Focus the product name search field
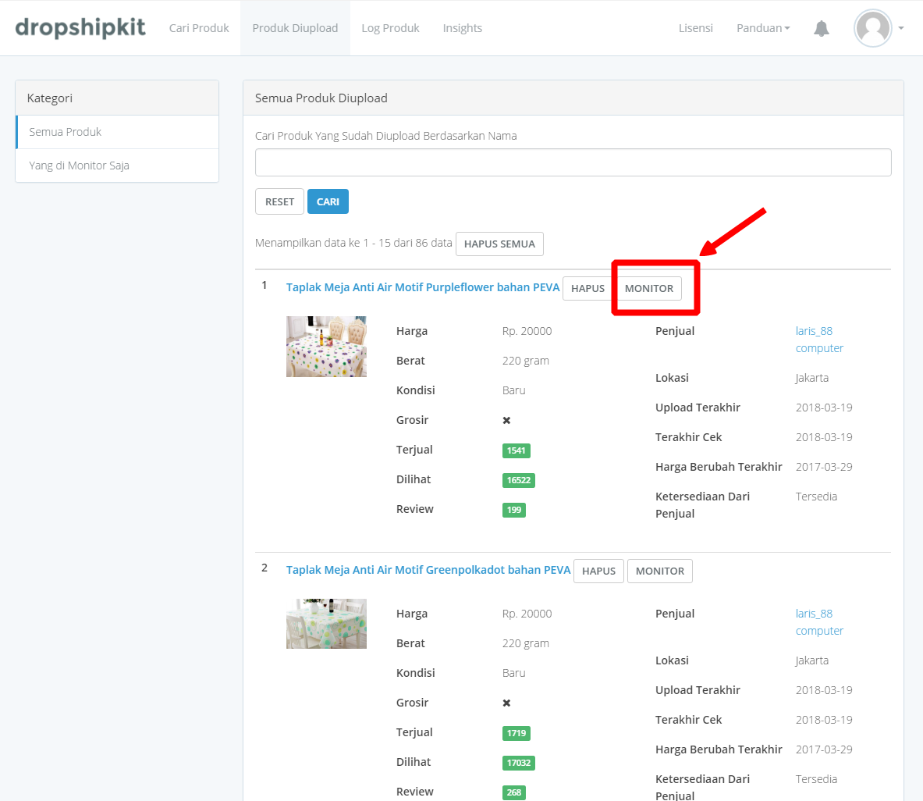Screen dimensions: 923x801 (x=573, y=162)
